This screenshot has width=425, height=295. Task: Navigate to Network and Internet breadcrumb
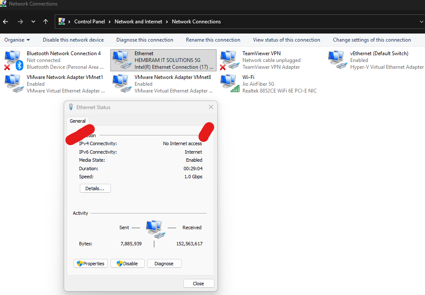138,22
